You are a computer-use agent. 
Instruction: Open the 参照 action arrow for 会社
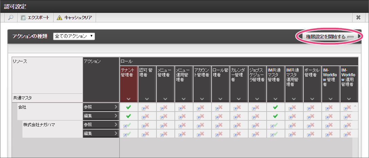coord(116,107)
